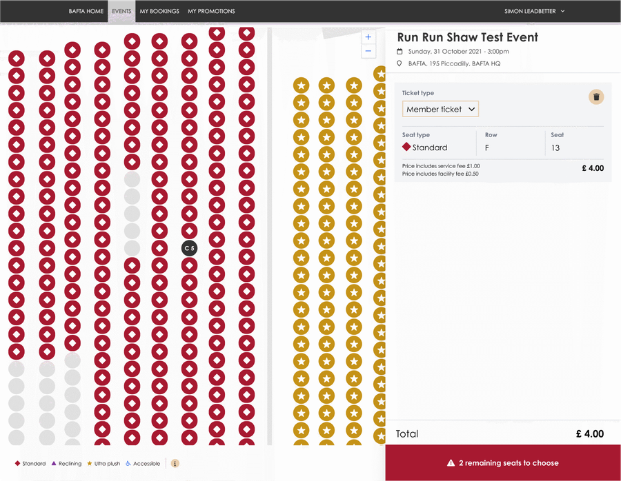
Task: Switch to the Events tab
Action: click(121, 11)
